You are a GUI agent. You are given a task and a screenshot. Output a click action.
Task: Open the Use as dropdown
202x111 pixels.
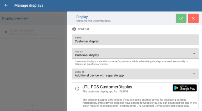(135, 54)
